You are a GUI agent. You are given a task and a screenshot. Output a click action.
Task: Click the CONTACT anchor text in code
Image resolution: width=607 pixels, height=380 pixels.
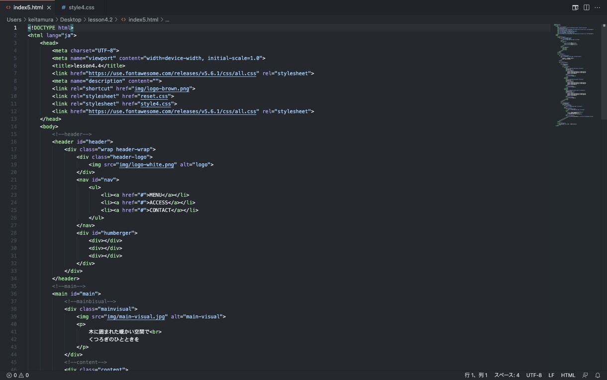pos(161,210)
